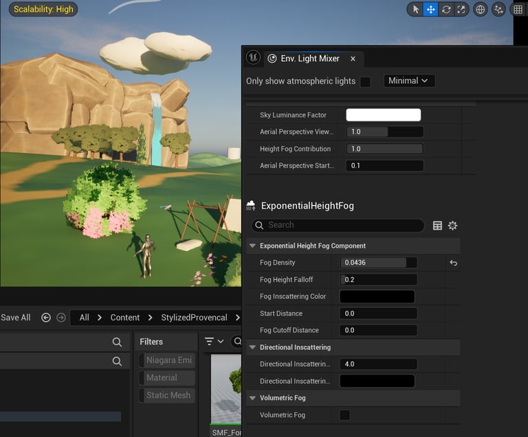This screenshot has height=437, width=528.
Task: Toggle the Material filter
Action: [167, 377]
